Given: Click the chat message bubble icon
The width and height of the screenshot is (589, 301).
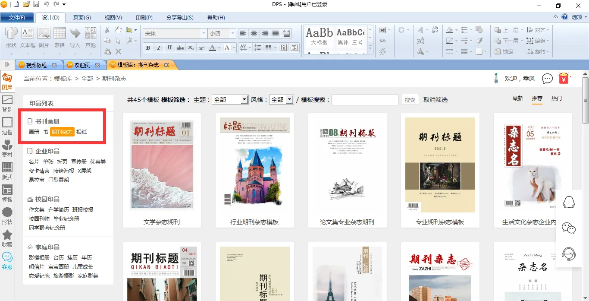Looking at the screenshot, I should pyautogui.click(x=547, y=79).
